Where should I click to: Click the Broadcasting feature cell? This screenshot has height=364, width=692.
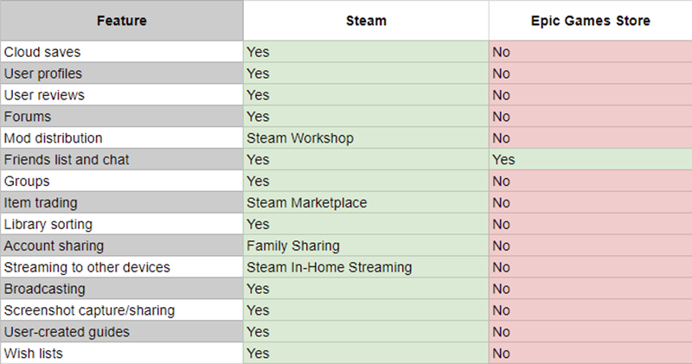(122, 289)
